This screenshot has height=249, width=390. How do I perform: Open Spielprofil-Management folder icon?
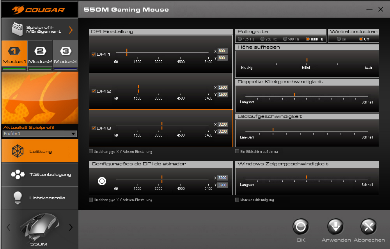(17, 29)
